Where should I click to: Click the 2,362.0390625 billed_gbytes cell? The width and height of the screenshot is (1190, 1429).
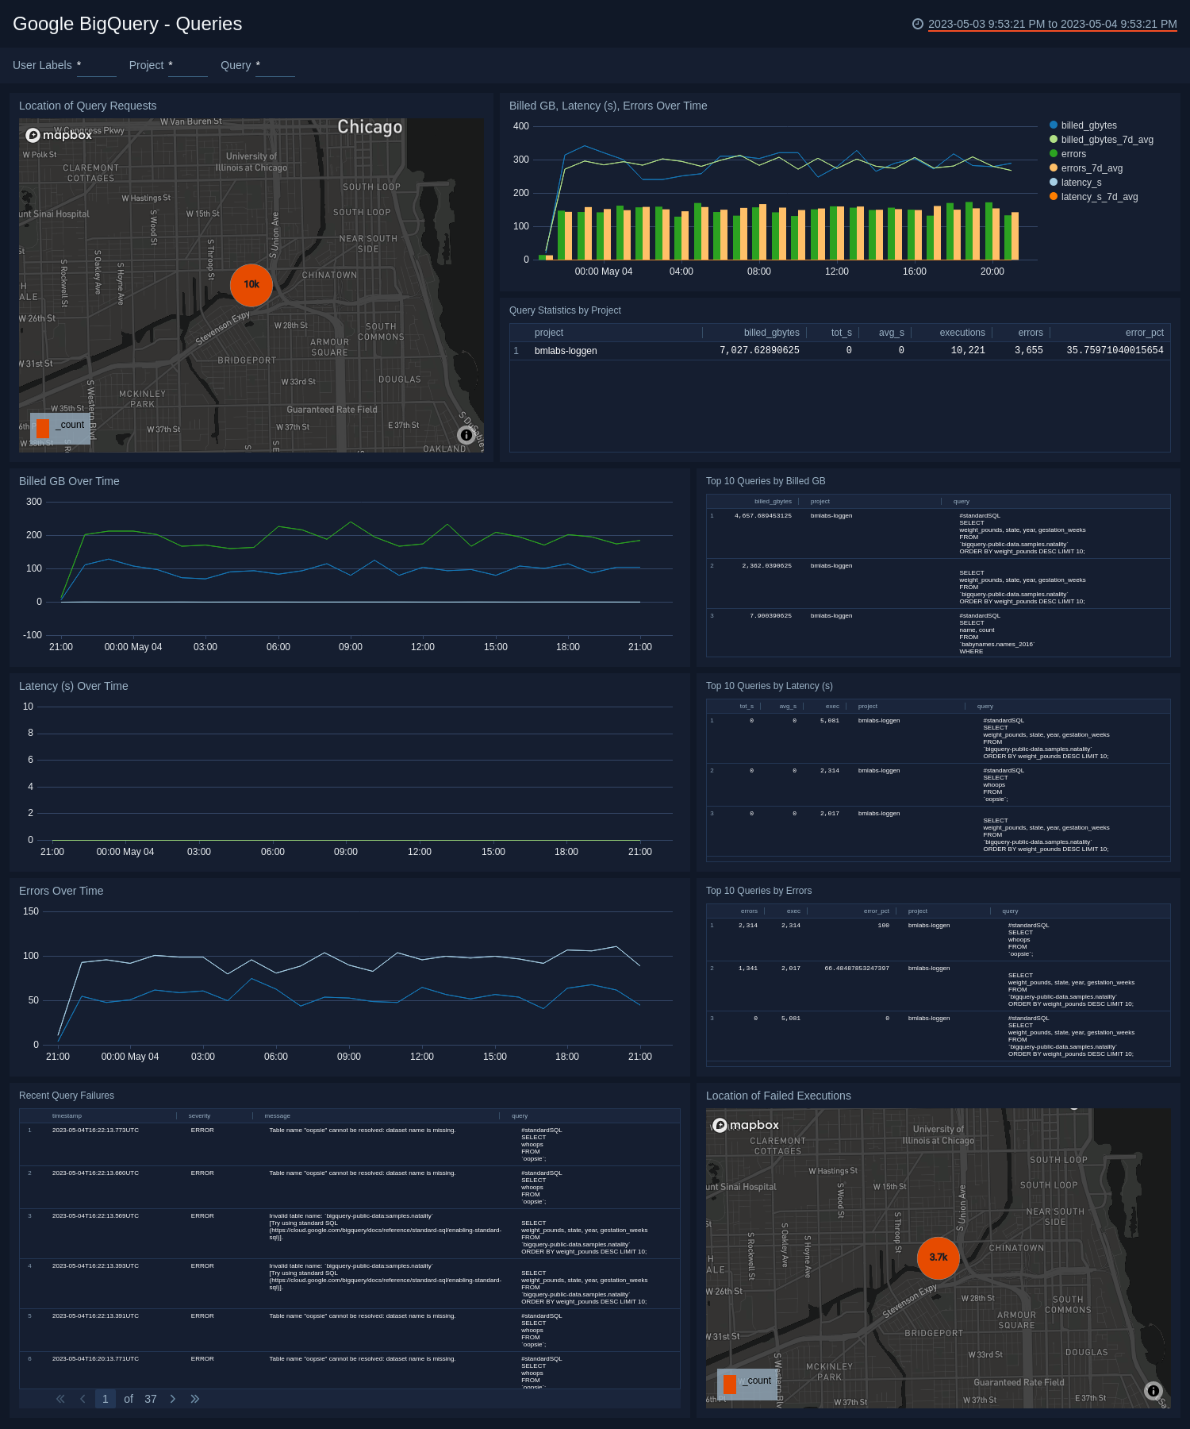pos(766,566)
